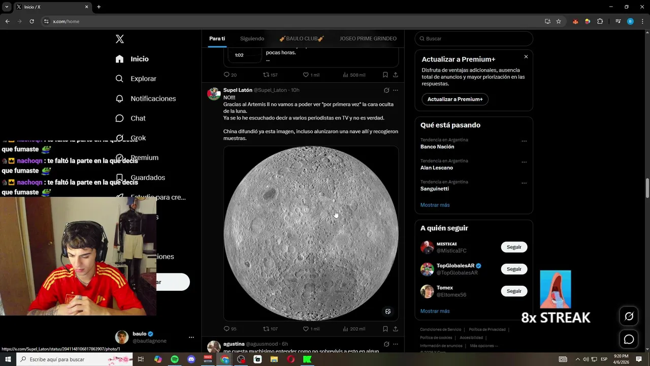Open Banco Nación trend options menu
Image resolution: width=650 pixels, height=366 pixels.
click(x=524, y=141)
